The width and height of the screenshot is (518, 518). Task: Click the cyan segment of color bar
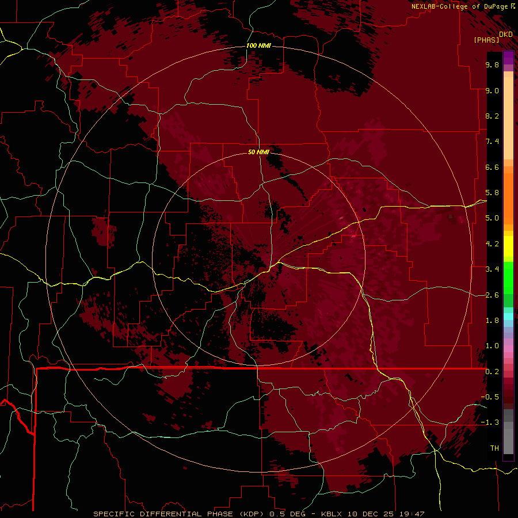coord(508,316)
